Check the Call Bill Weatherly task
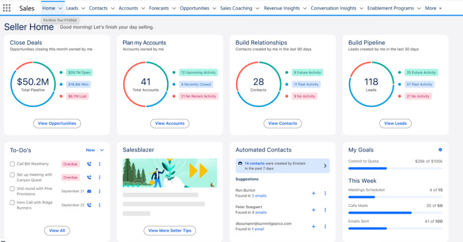463x242 pixels. 12,164
